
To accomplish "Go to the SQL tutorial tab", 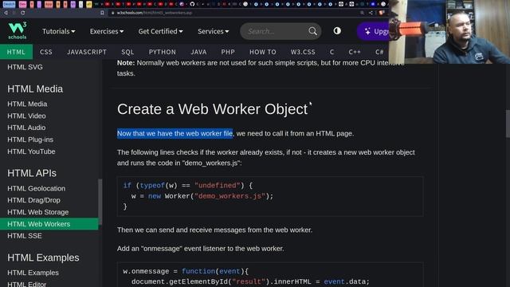I will point(127,52).
